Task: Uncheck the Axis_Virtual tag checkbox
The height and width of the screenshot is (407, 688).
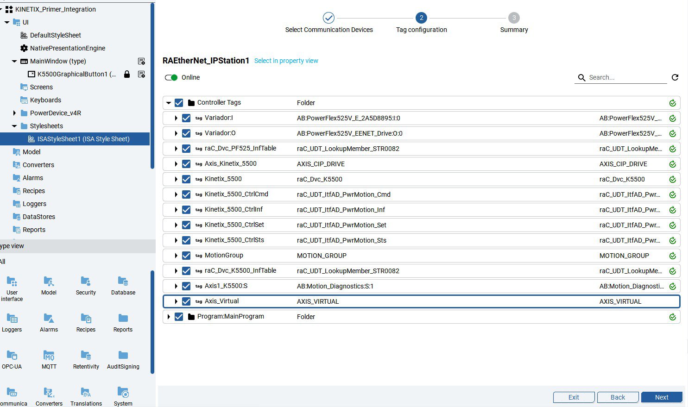Action: (186, 301)
